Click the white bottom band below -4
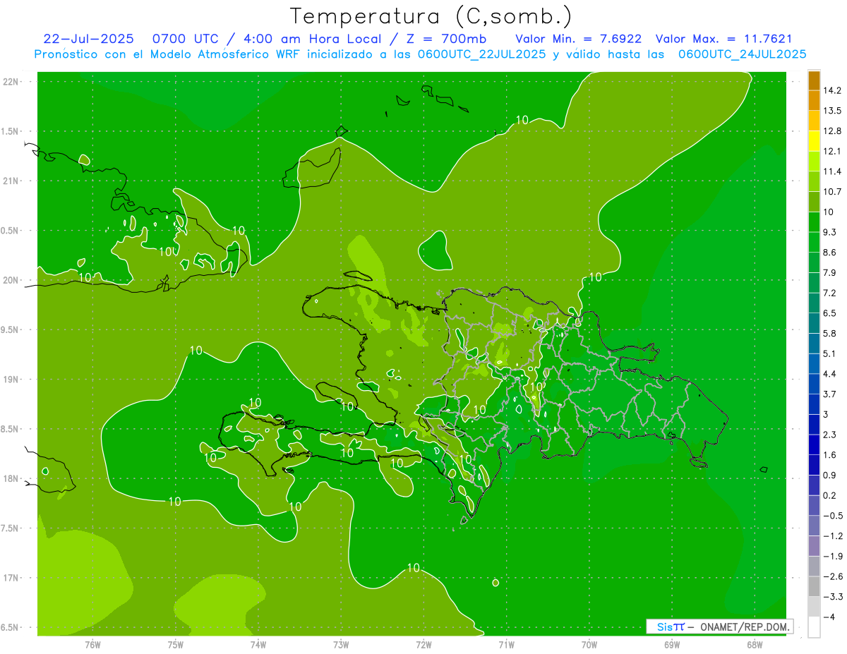Screen dimensions: 847x654 click(x=814, y=627)
